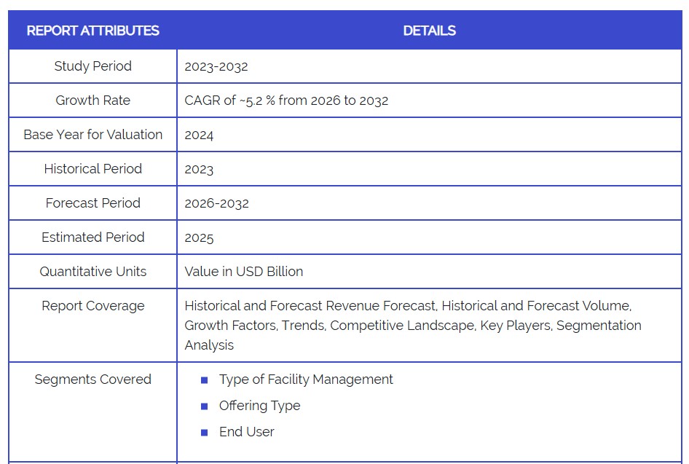Click the 2026-2032 forecast period value
Viewport: 689px width, 464px height.
[x=216, y=203]
